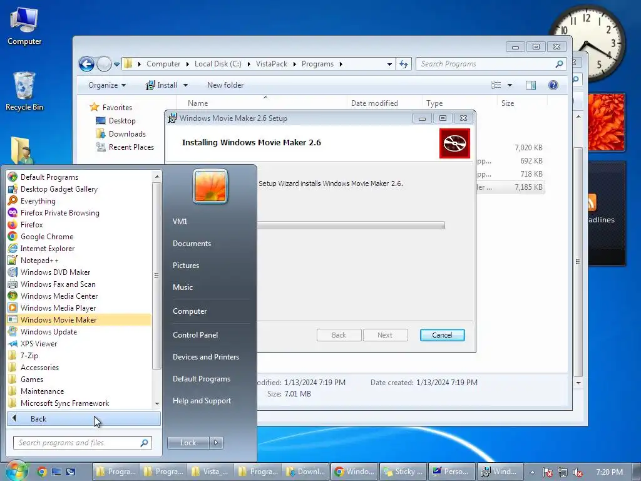Click the Install toolbar button in Explorer

point(162,85)
